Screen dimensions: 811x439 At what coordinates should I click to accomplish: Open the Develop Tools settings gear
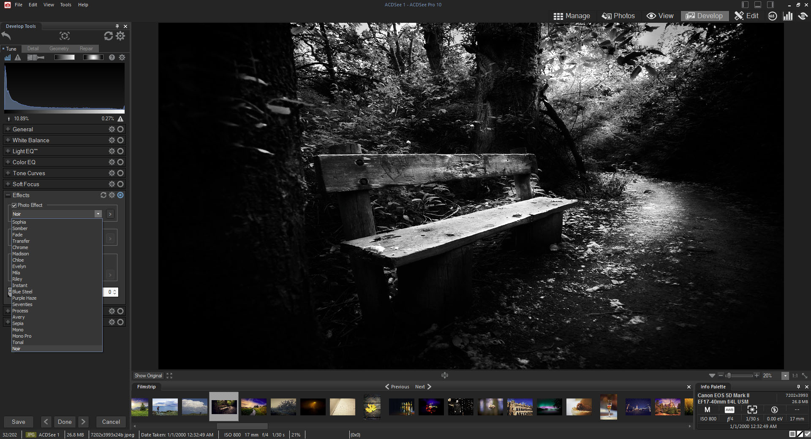tap(120, 36)
